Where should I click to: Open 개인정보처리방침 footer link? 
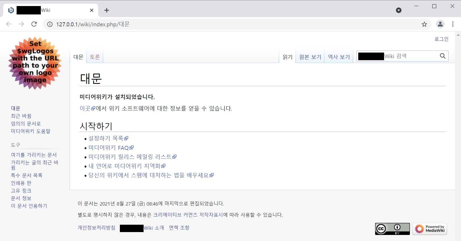pos(96,228)
